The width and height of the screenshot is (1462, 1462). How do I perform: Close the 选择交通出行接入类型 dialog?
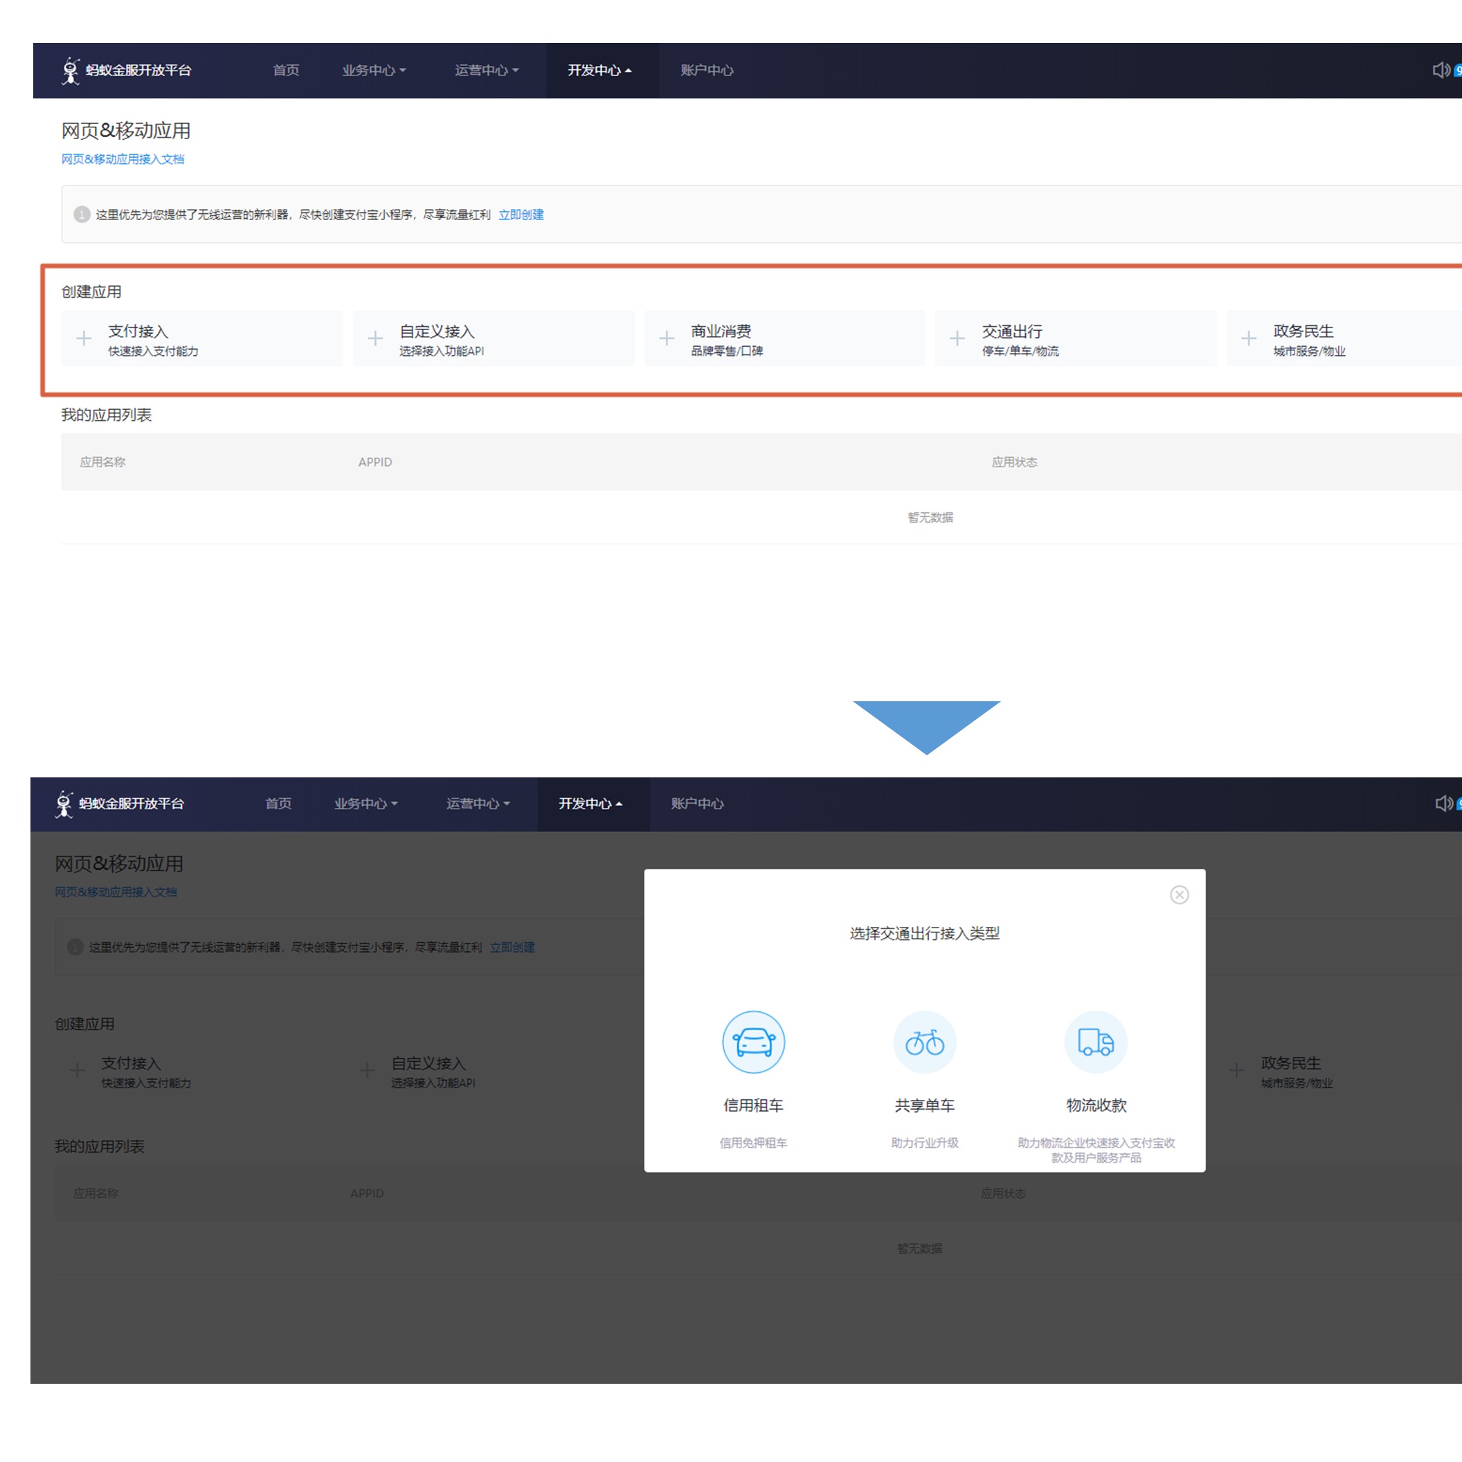pos(1179,894)
